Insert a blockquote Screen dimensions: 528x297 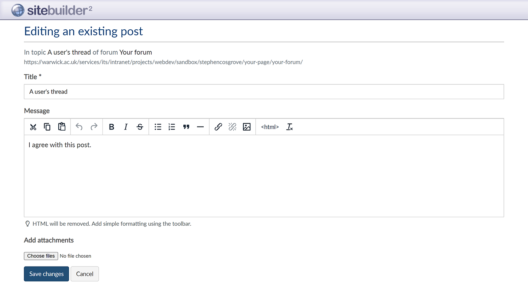[186, 127]
